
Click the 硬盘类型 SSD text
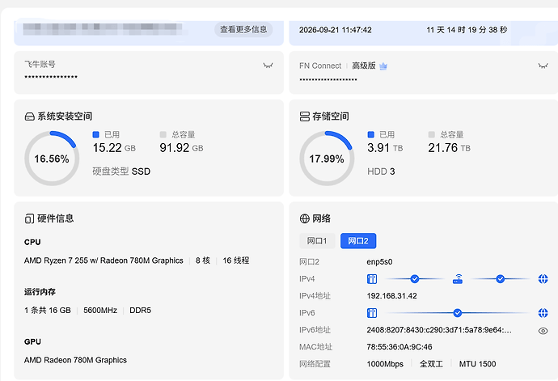coord(121,171)
